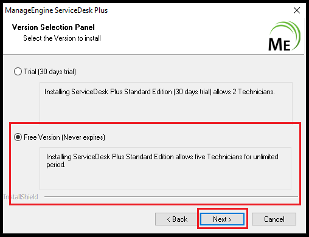Close the installer window with the X
309x237 pixels.
(x=297, y=10)
